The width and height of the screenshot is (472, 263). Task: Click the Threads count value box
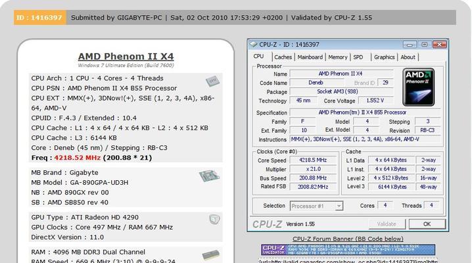click(431, 205)
